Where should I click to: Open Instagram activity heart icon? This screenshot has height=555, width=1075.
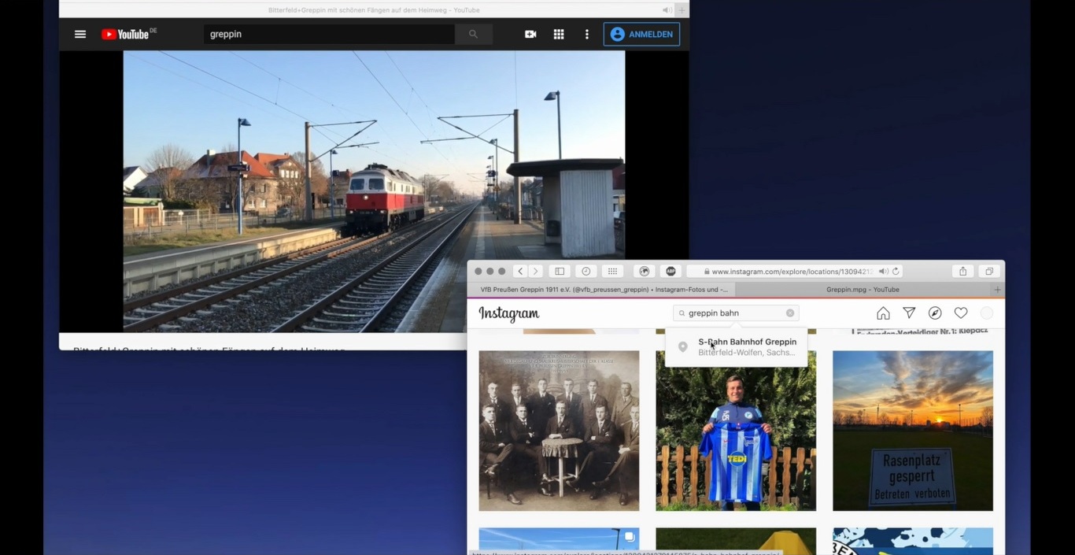coord(961,313)
